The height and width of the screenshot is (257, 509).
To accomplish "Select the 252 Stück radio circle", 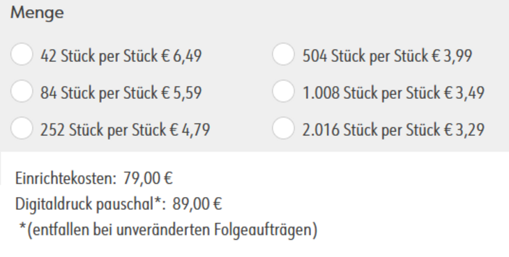I will pyautogui.click(x=22, y=128).
